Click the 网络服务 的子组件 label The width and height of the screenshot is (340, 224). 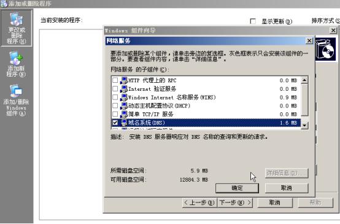[140, 69]
